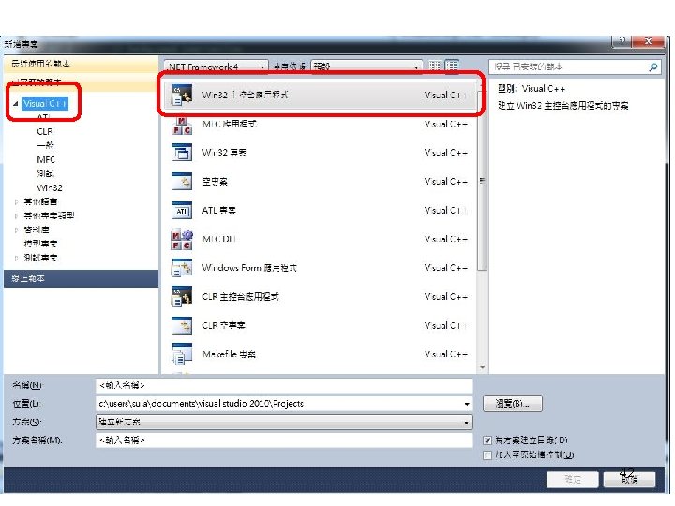Select the Makefile 專案 row text
The width and height of the screenshot is (675, 506).
[229, 354]
